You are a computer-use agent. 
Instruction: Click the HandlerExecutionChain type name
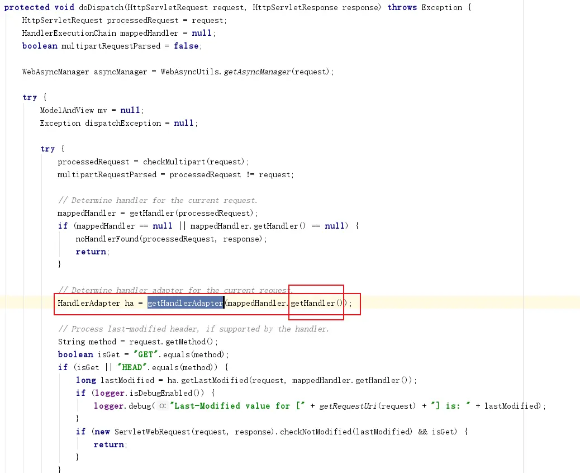click(x=69, y=34)
